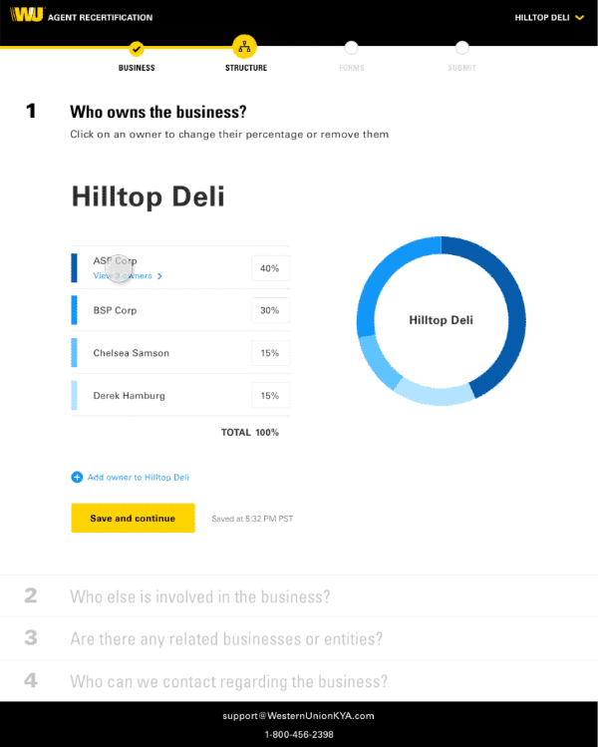Select the Forms step circle
The width and height of the screenshot is (598, 747).
click(x=352, y=48)
